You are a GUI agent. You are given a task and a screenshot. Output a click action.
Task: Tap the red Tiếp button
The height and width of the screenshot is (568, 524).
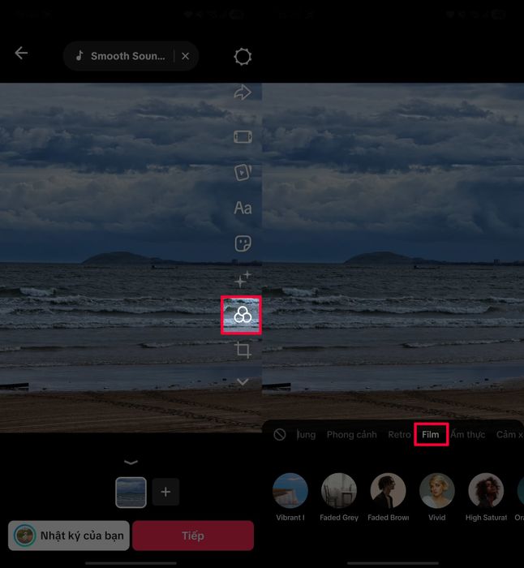193,536
